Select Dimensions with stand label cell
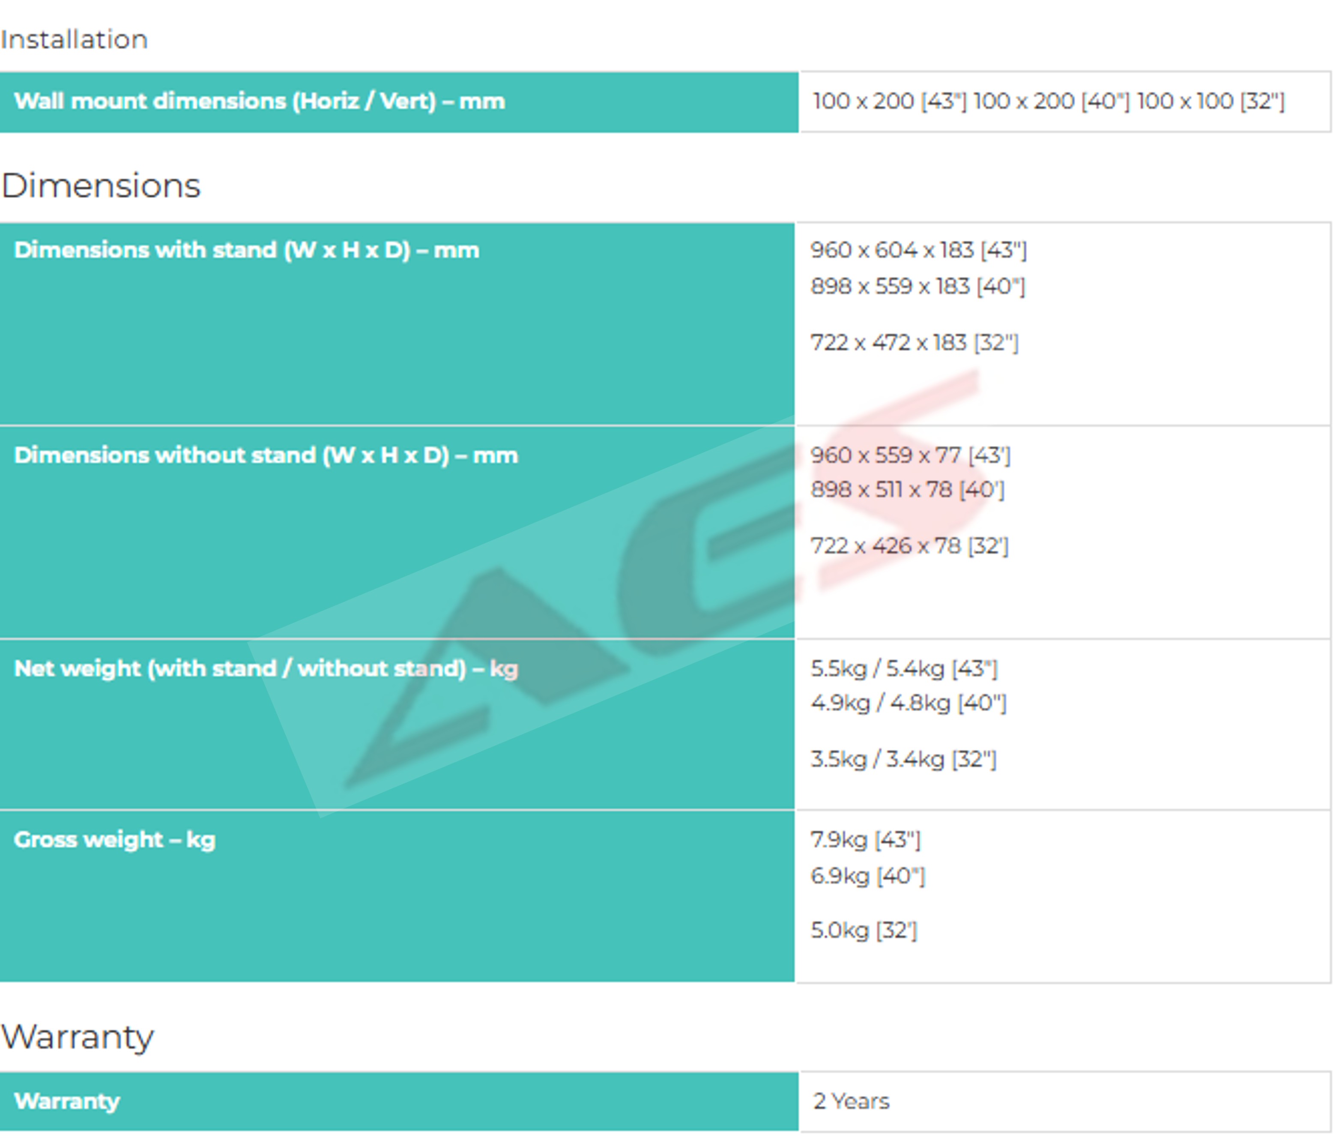This screenshot has height=1141, width=1336. (246, 250)
